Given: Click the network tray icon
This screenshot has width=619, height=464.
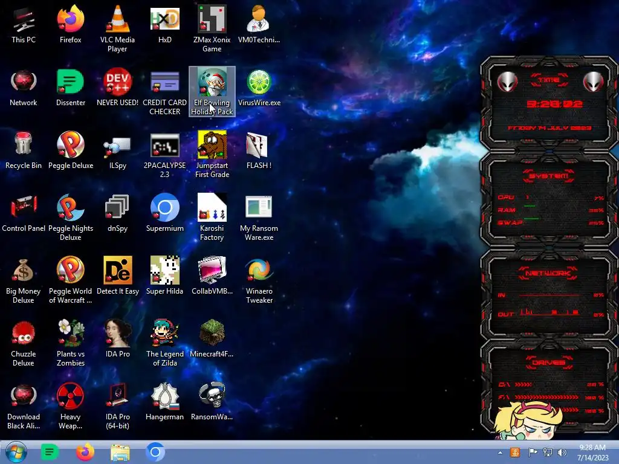Looking at the screenshot, I should coord(548,453).
